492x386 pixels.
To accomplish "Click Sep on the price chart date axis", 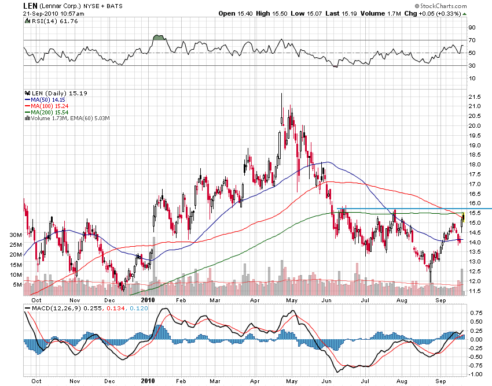I will (440, 300).
